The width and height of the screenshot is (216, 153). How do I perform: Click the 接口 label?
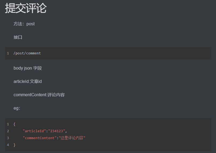[x=18, y=37]
